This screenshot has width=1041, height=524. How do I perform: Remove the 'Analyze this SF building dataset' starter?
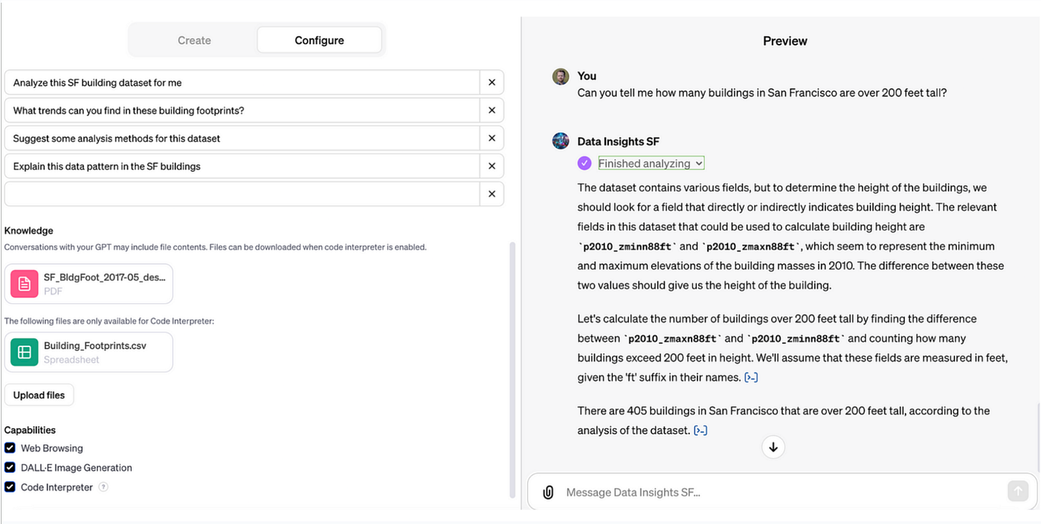[x=492, y=83]
